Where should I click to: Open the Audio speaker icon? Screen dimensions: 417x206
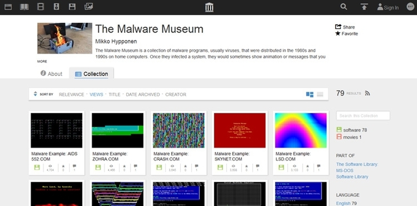click(57, 7)
